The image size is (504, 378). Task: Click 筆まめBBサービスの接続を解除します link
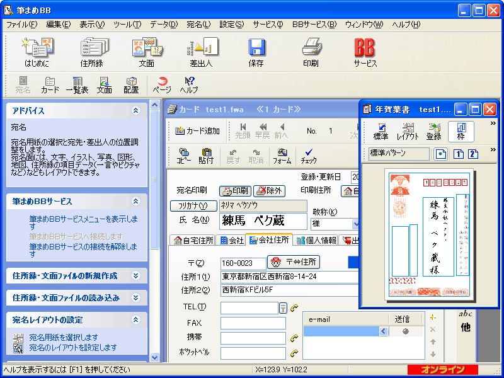[x=83, y=250]
